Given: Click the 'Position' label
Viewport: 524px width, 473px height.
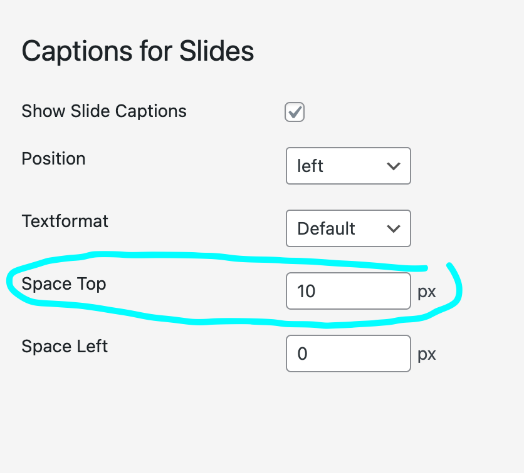Looking at the screenshot, I should pyautogui.click(x=53, y=158).
